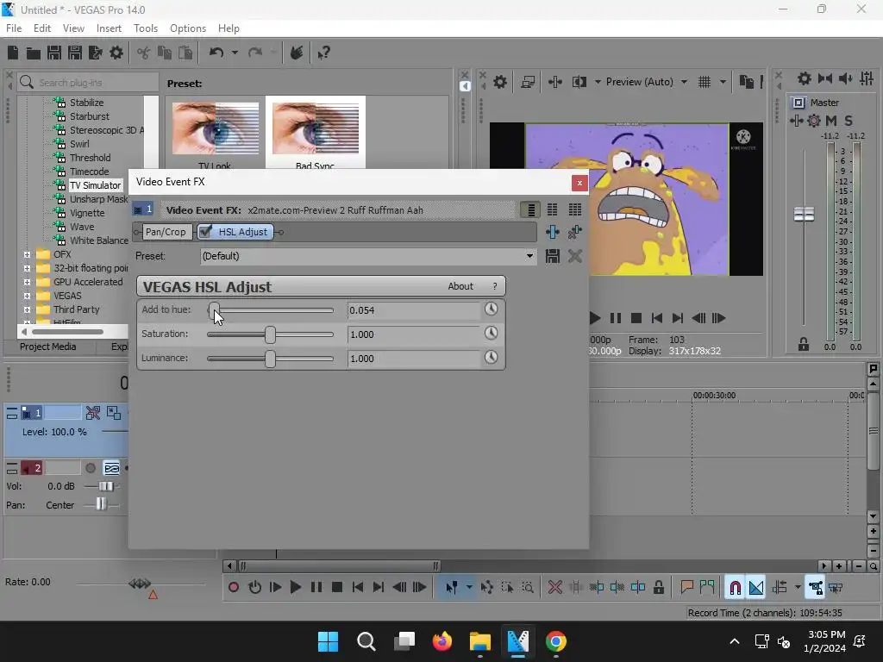Toggle Enable Snapping magnet button
This screenshot has height=662, width=883.
click(x=735, y=588)
